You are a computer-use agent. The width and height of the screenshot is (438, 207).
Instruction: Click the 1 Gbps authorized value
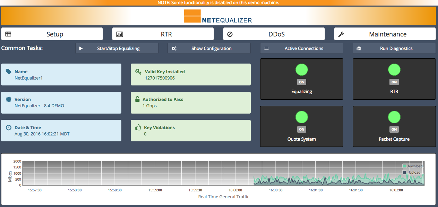150,106
